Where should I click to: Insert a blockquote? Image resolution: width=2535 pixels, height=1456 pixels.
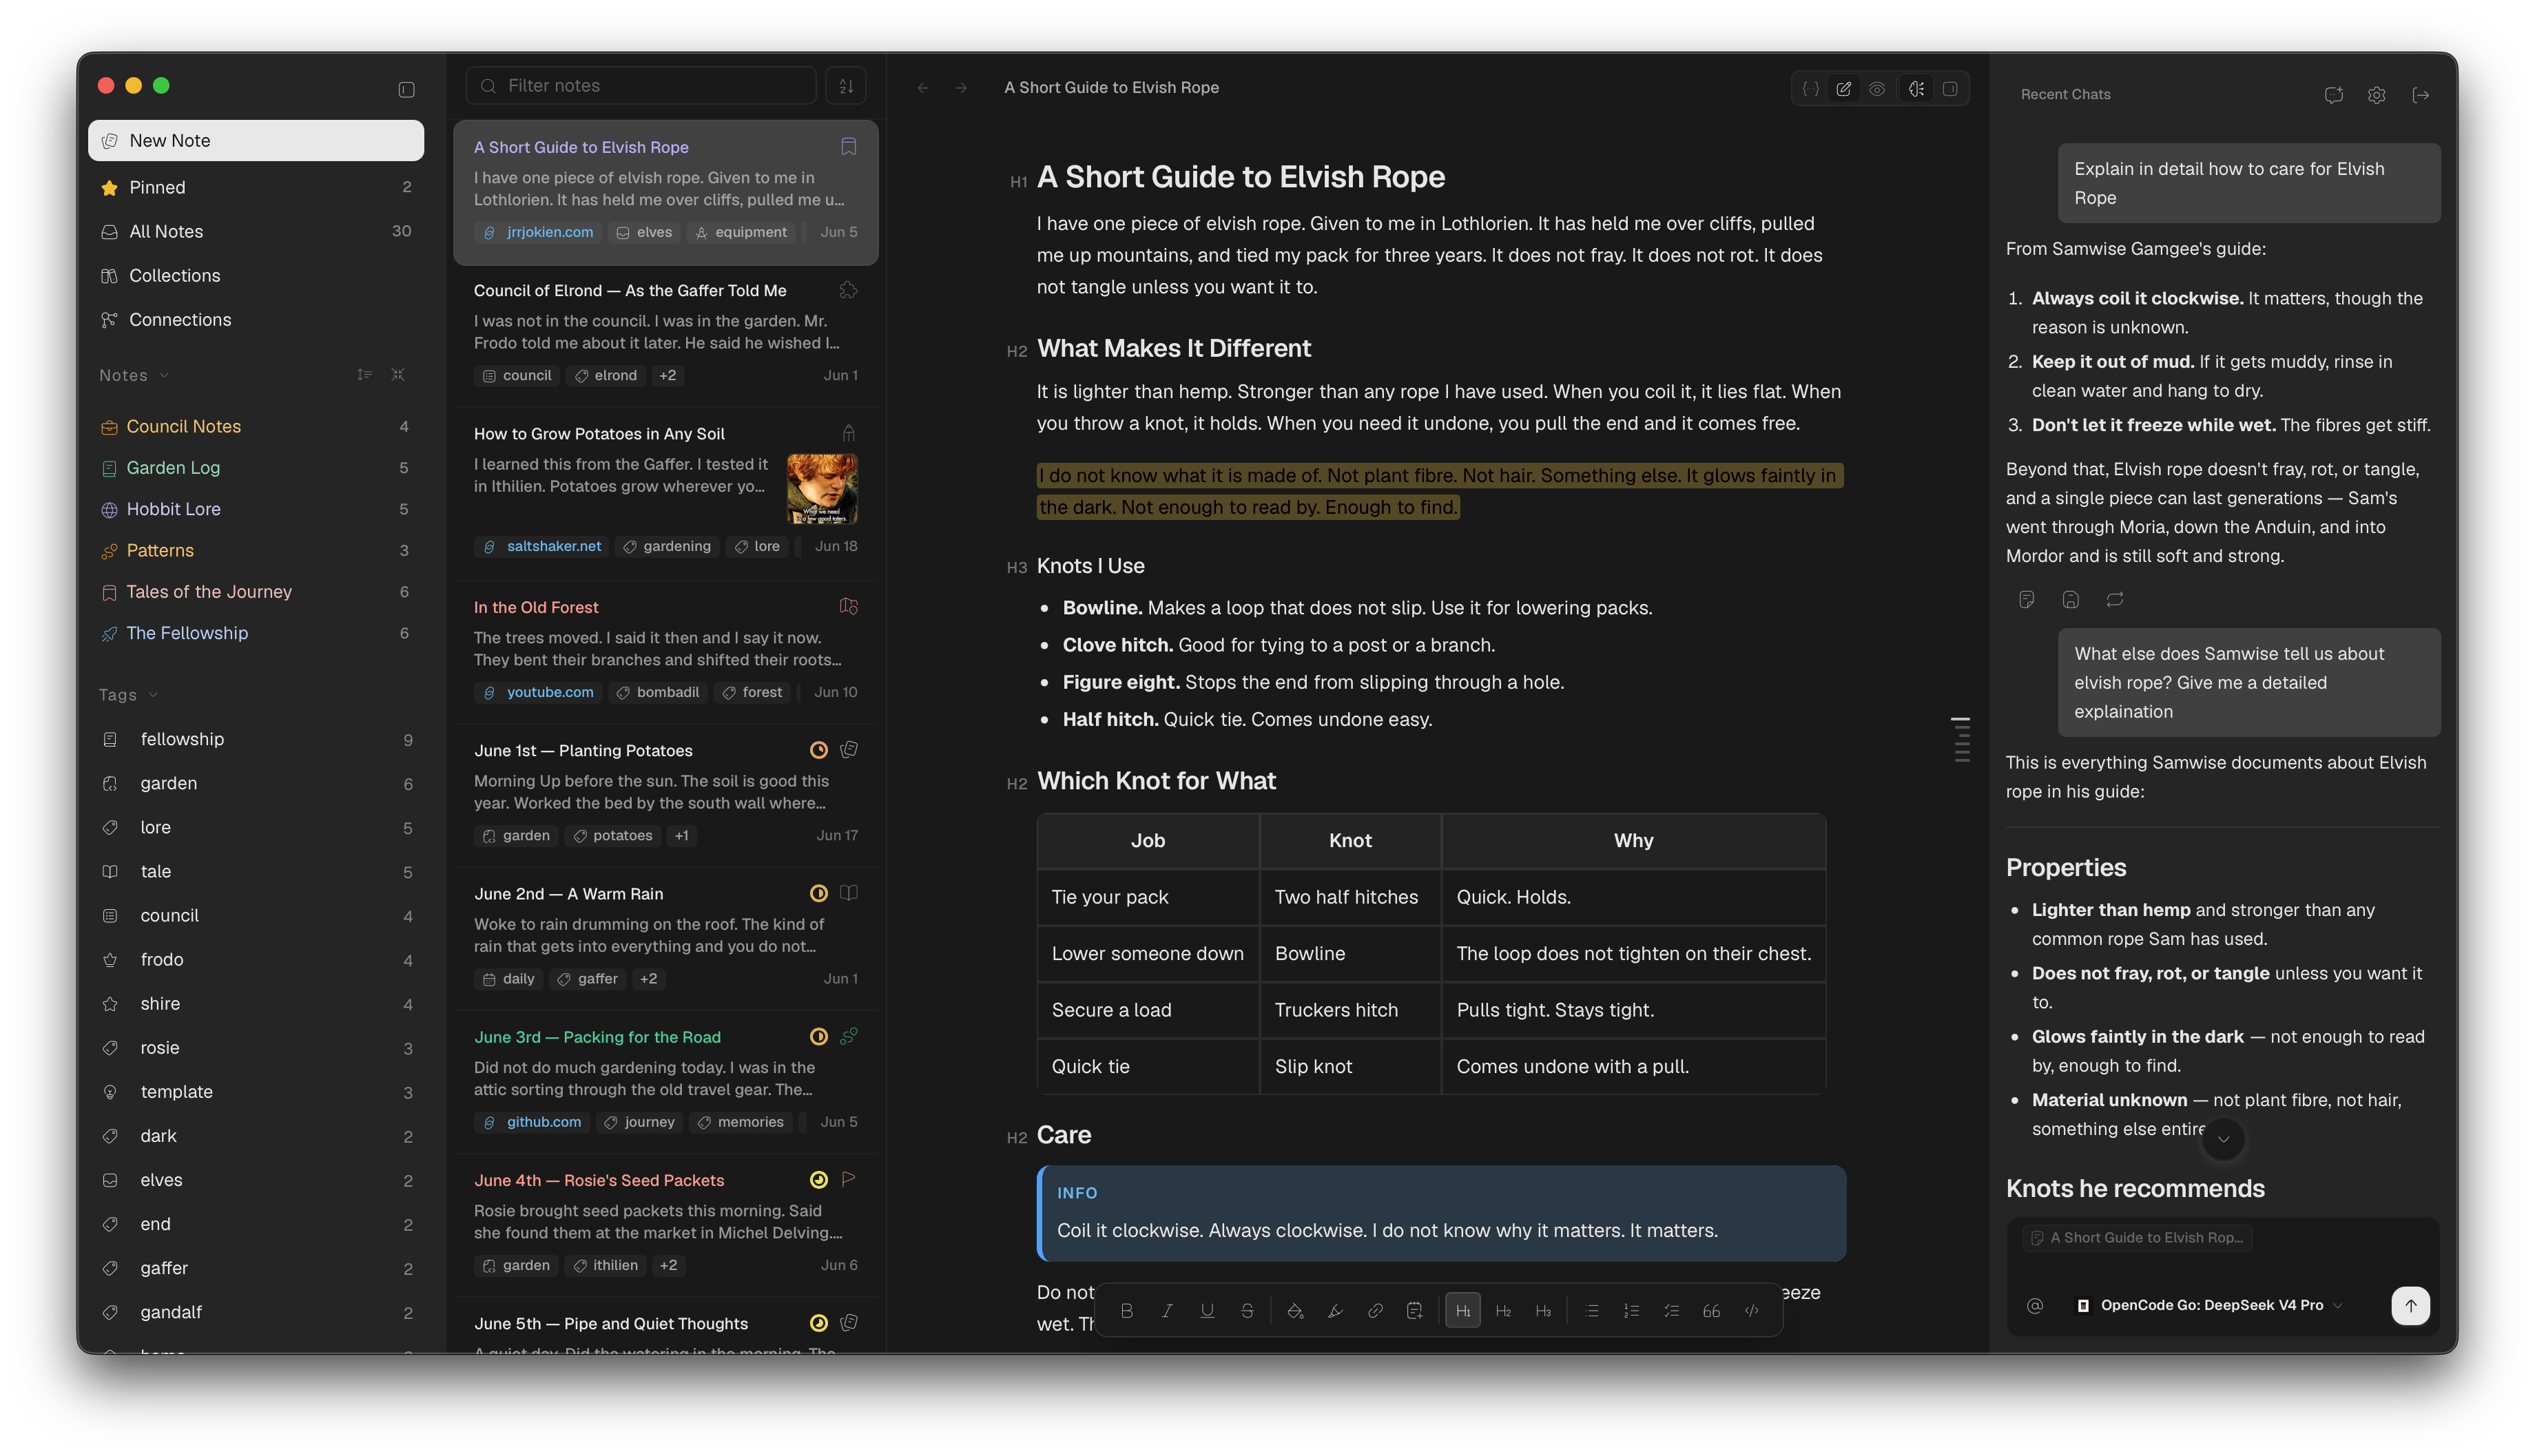pyautogui.click(x=1711, y=1310)
